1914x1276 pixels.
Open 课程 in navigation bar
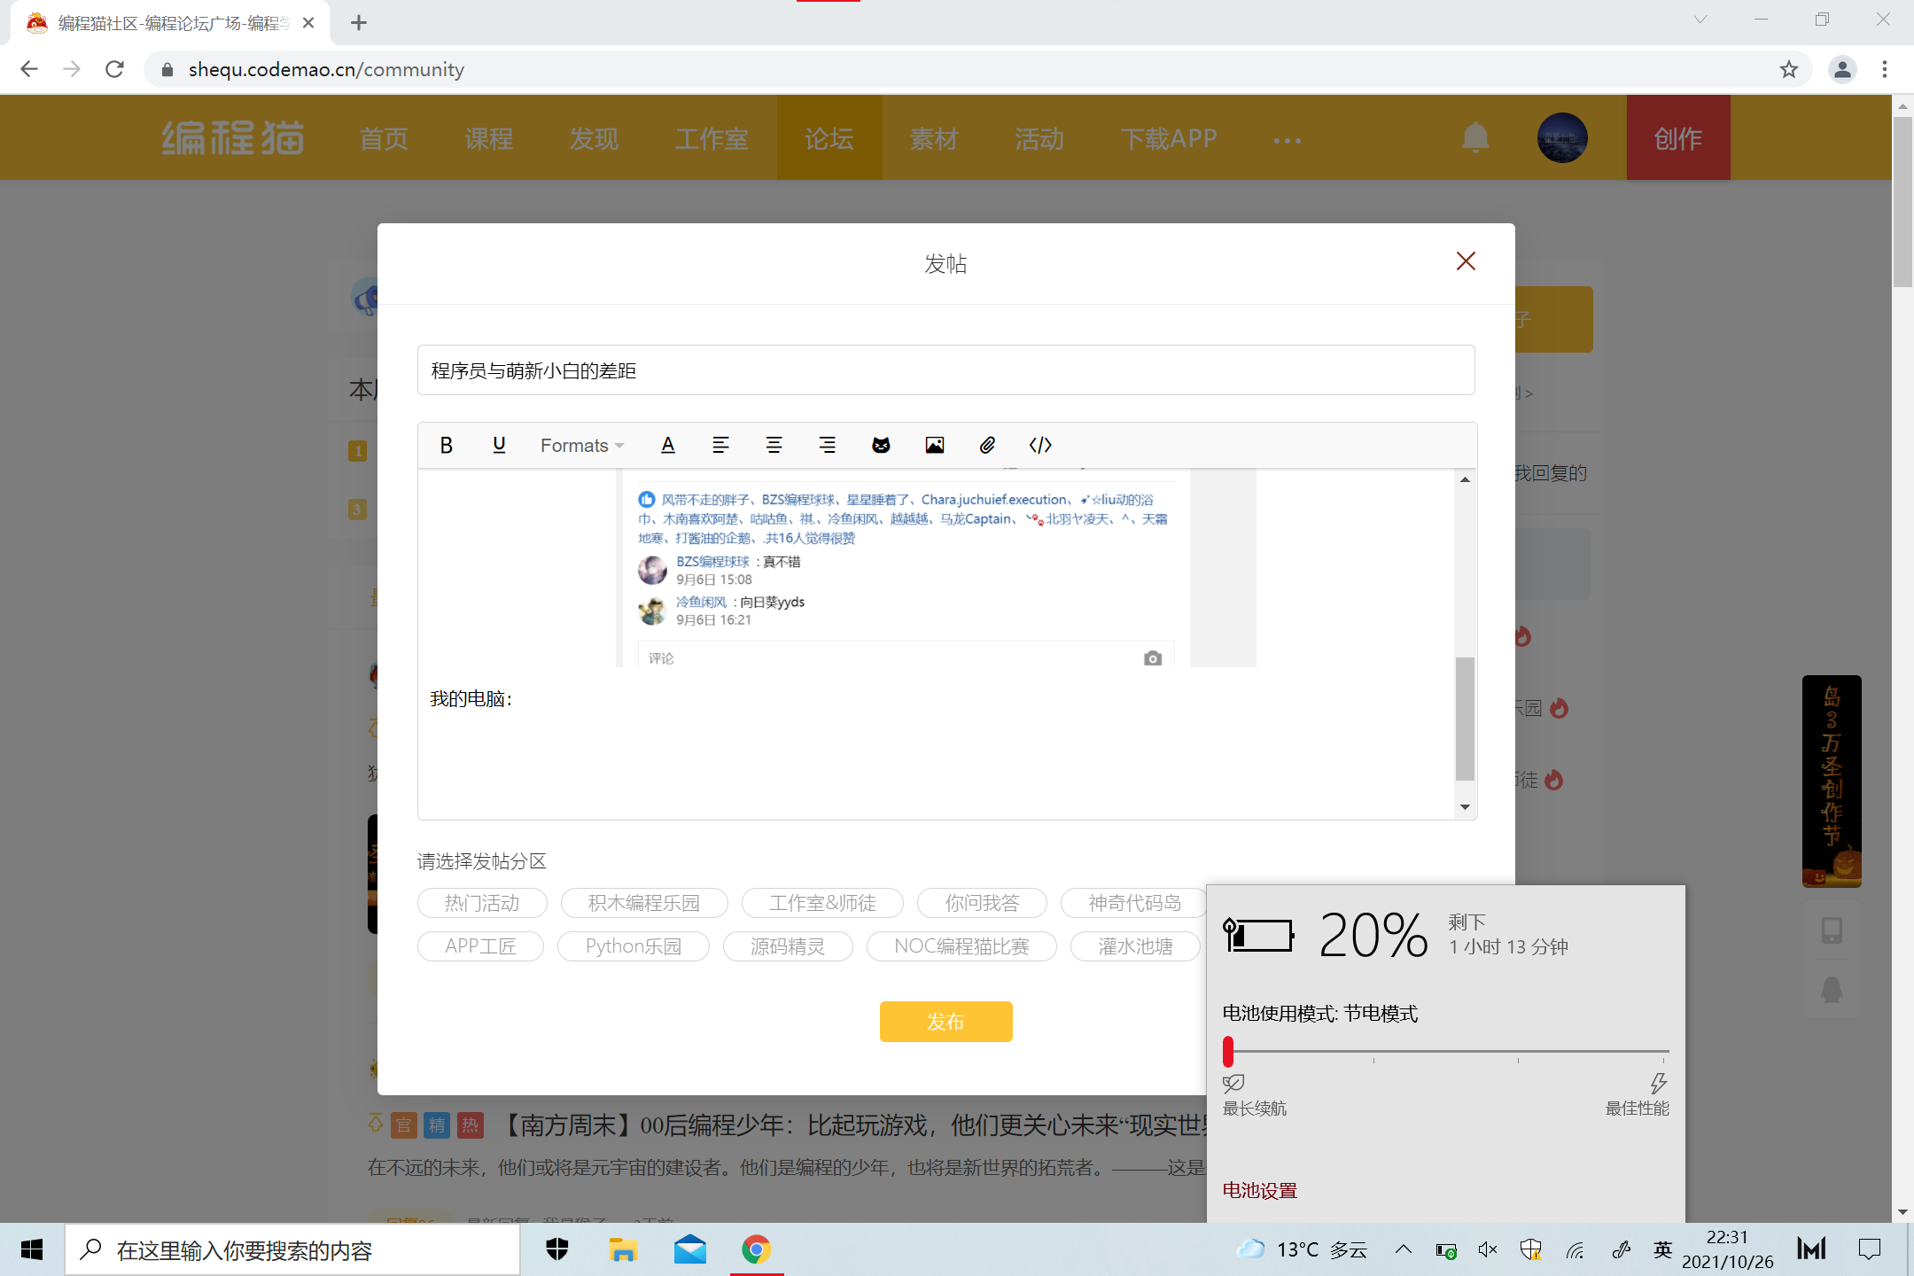coord(489,138)
